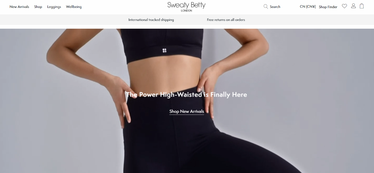This screenshot has height=173, width=374.
Task: Click the magnifying glass search icon
Action: (266, 6)
